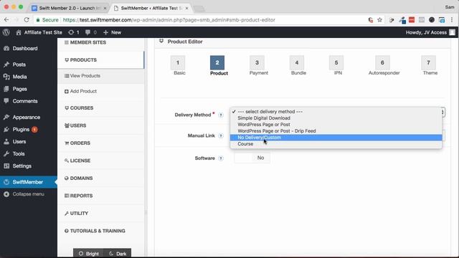
Task: Click the New content button in admin bar
Action: click(112, 32)
